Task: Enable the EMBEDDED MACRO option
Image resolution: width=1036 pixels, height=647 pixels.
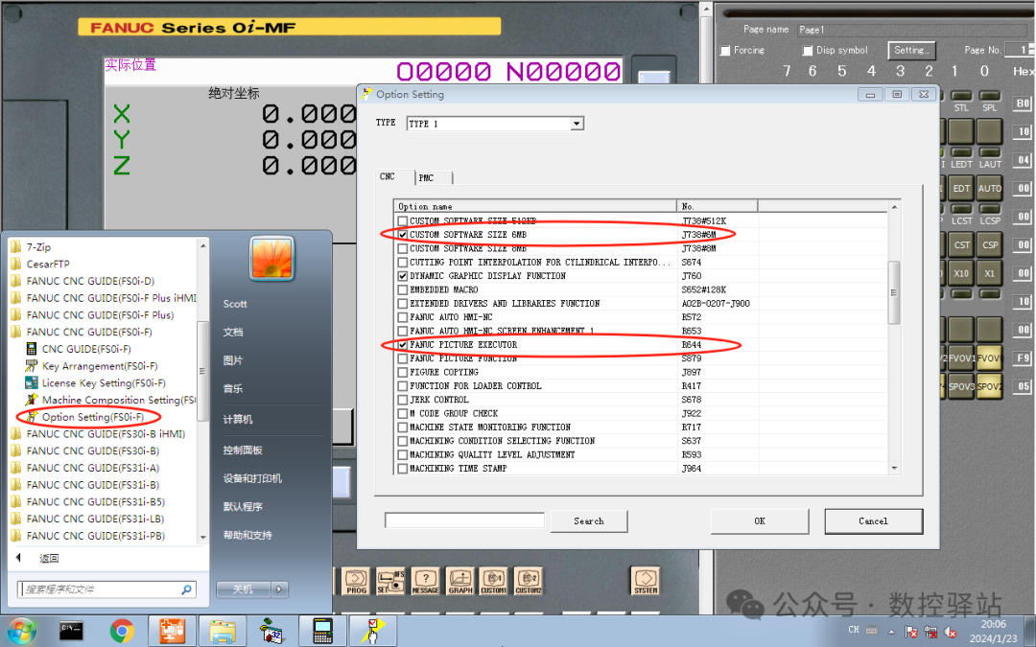Action: (401, 289)
